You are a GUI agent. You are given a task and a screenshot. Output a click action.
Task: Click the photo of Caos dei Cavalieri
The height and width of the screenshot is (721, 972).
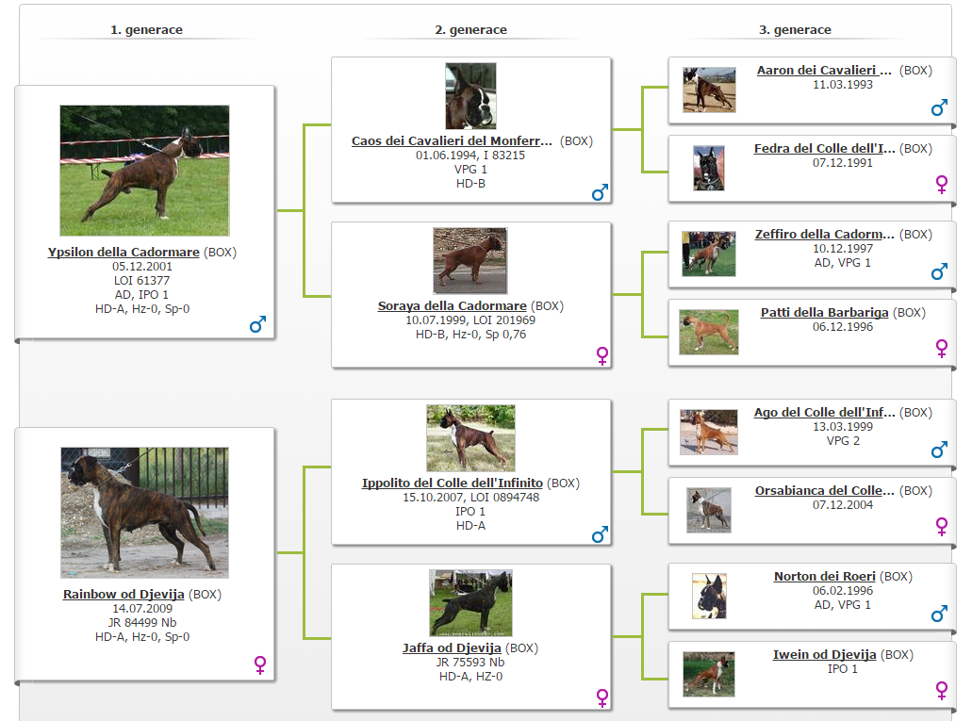(470, 96)
